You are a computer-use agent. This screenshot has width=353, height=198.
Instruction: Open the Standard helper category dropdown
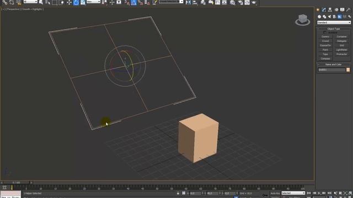[x=334, y=23]
